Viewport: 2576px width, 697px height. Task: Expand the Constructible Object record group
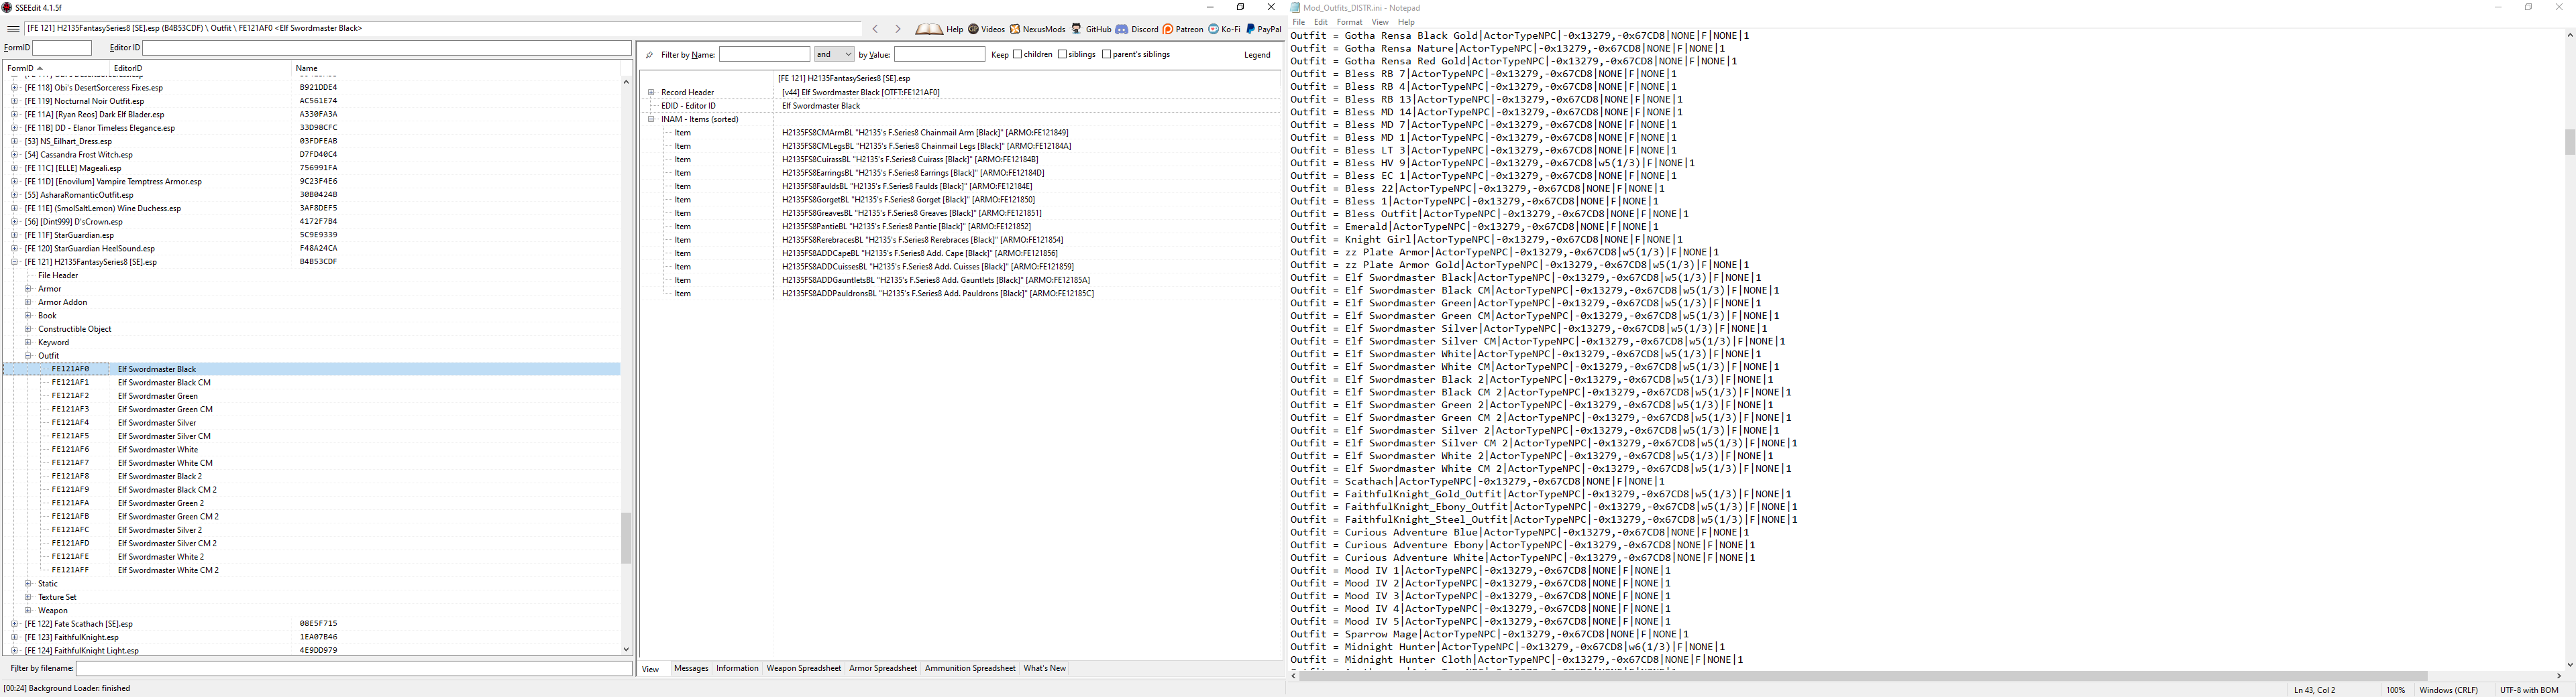[x=28, y=328]
